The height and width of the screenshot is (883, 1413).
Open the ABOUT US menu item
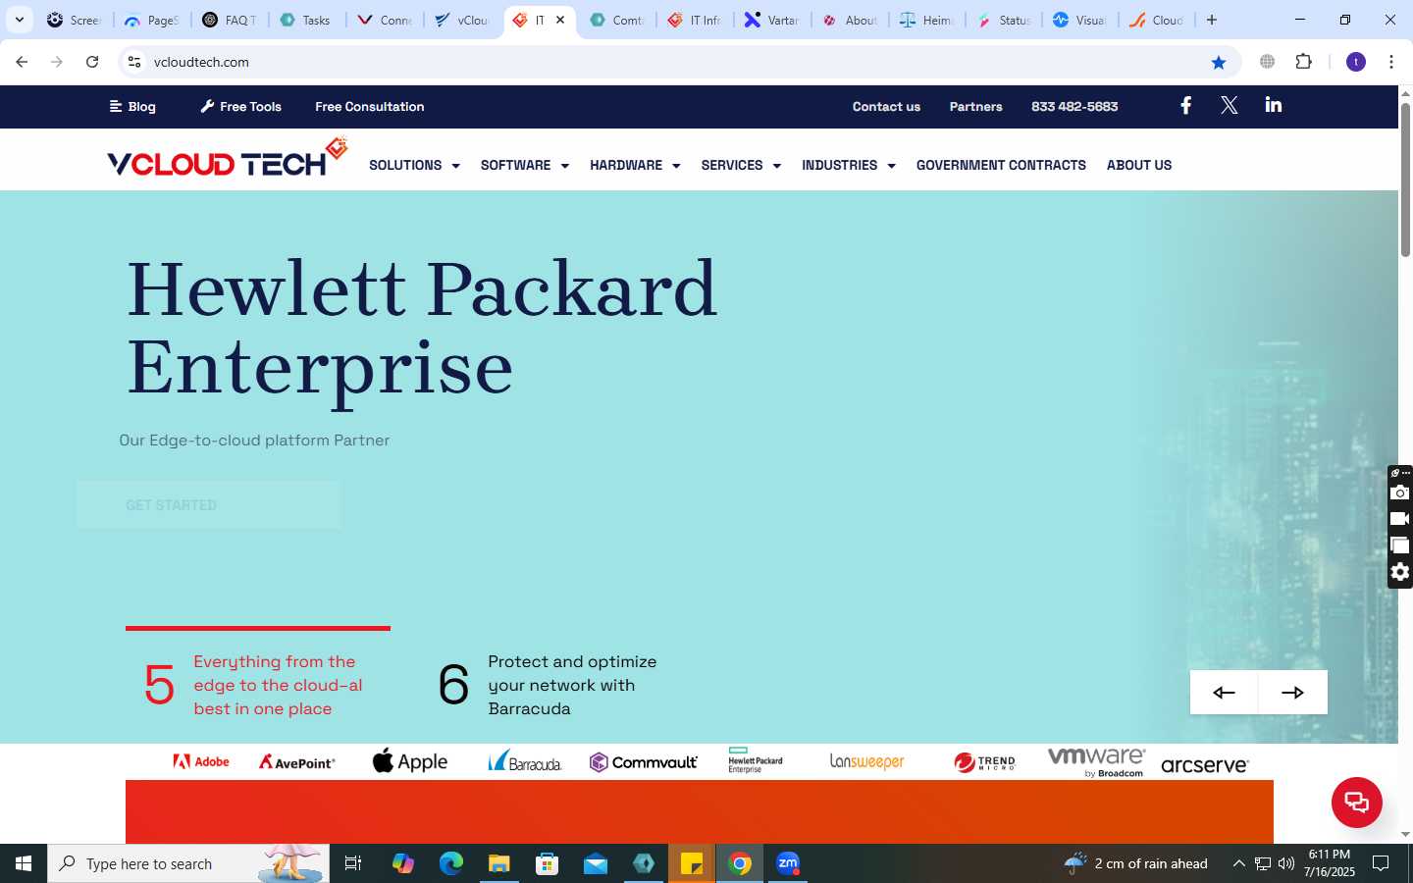click(1139, 165)
